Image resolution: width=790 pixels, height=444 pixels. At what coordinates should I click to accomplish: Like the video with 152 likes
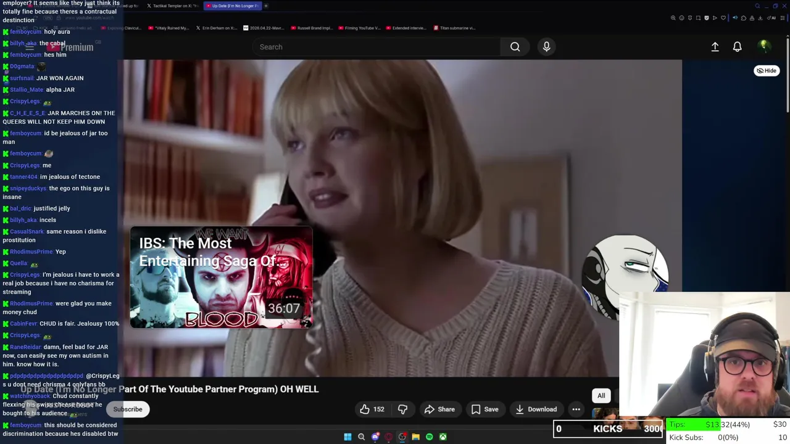(x=372, y=409)
